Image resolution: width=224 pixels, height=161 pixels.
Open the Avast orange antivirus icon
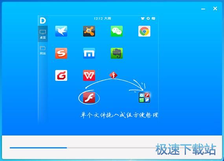click(x=89, y=31)
